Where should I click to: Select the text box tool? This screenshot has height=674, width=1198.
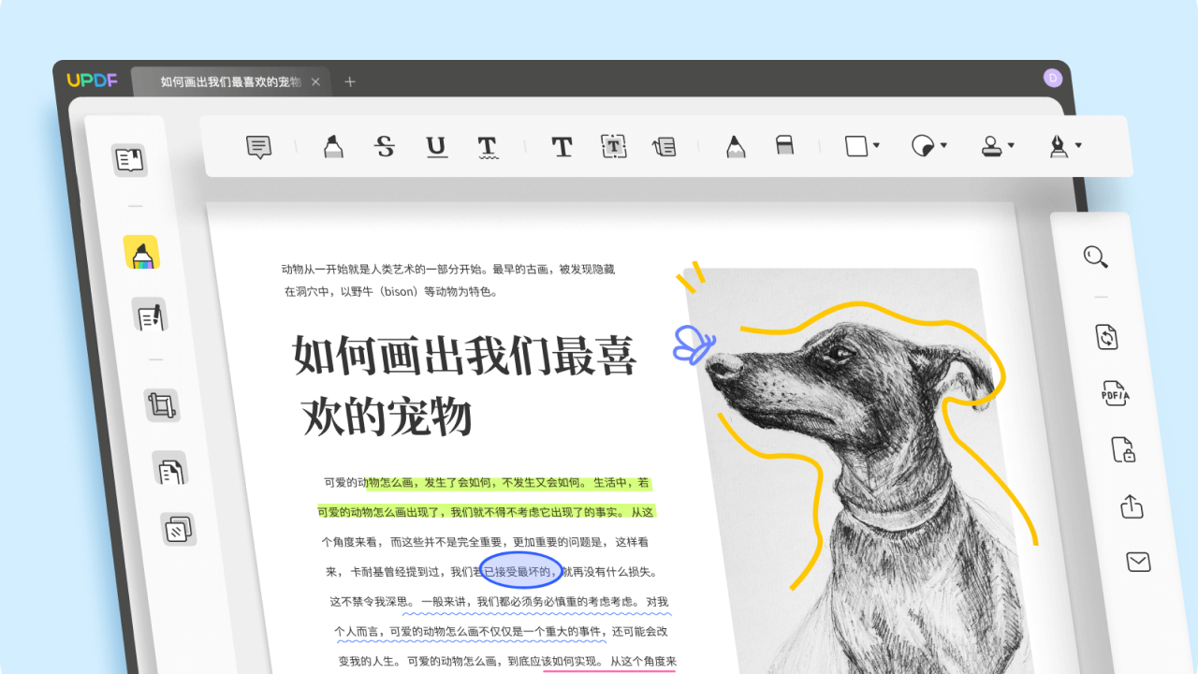tap(613, 147)
